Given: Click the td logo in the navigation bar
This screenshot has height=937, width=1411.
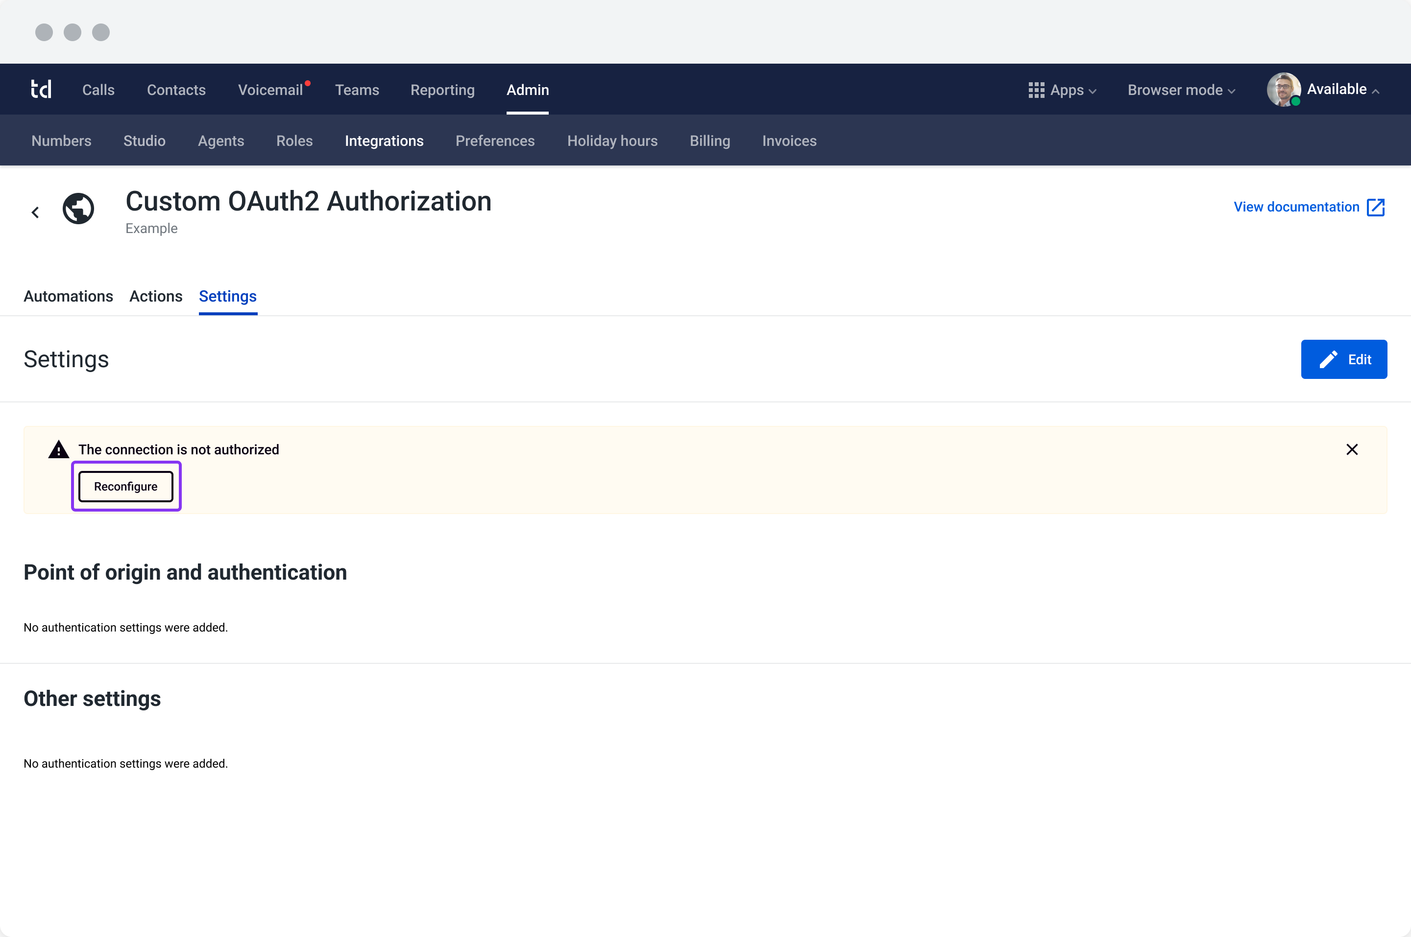Looking at the screenshot, I should click(x=41, y=89).
